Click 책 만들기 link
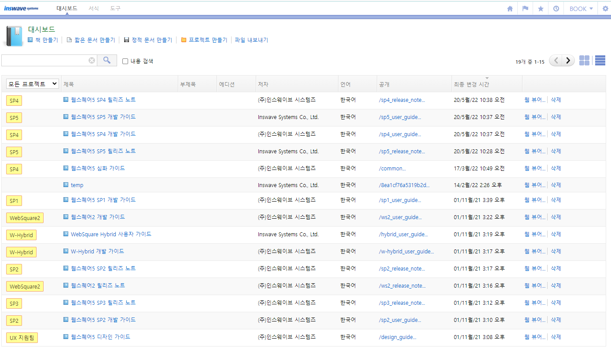The height and width of the screenshot is (350, 611). pos(46,40)
